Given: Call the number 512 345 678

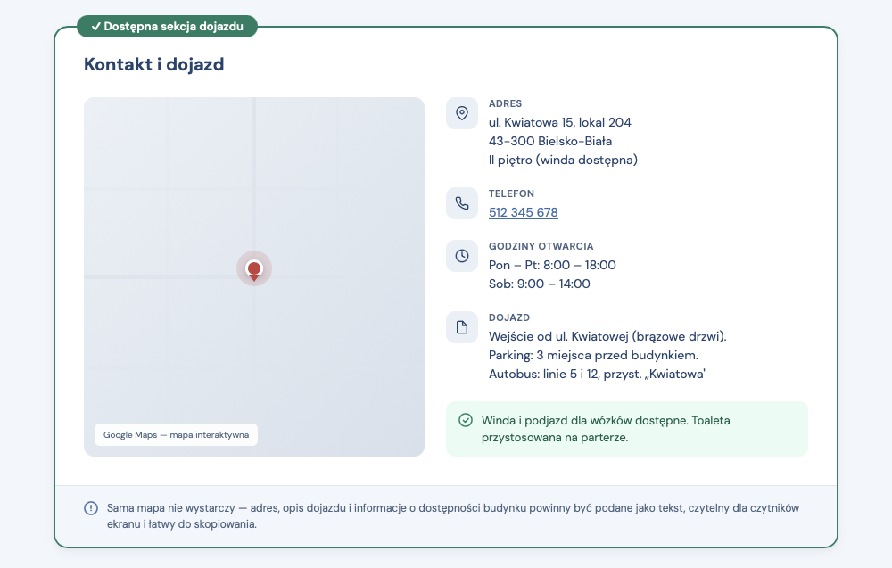Looking at the screenshot, I should (x=523, y=212).
